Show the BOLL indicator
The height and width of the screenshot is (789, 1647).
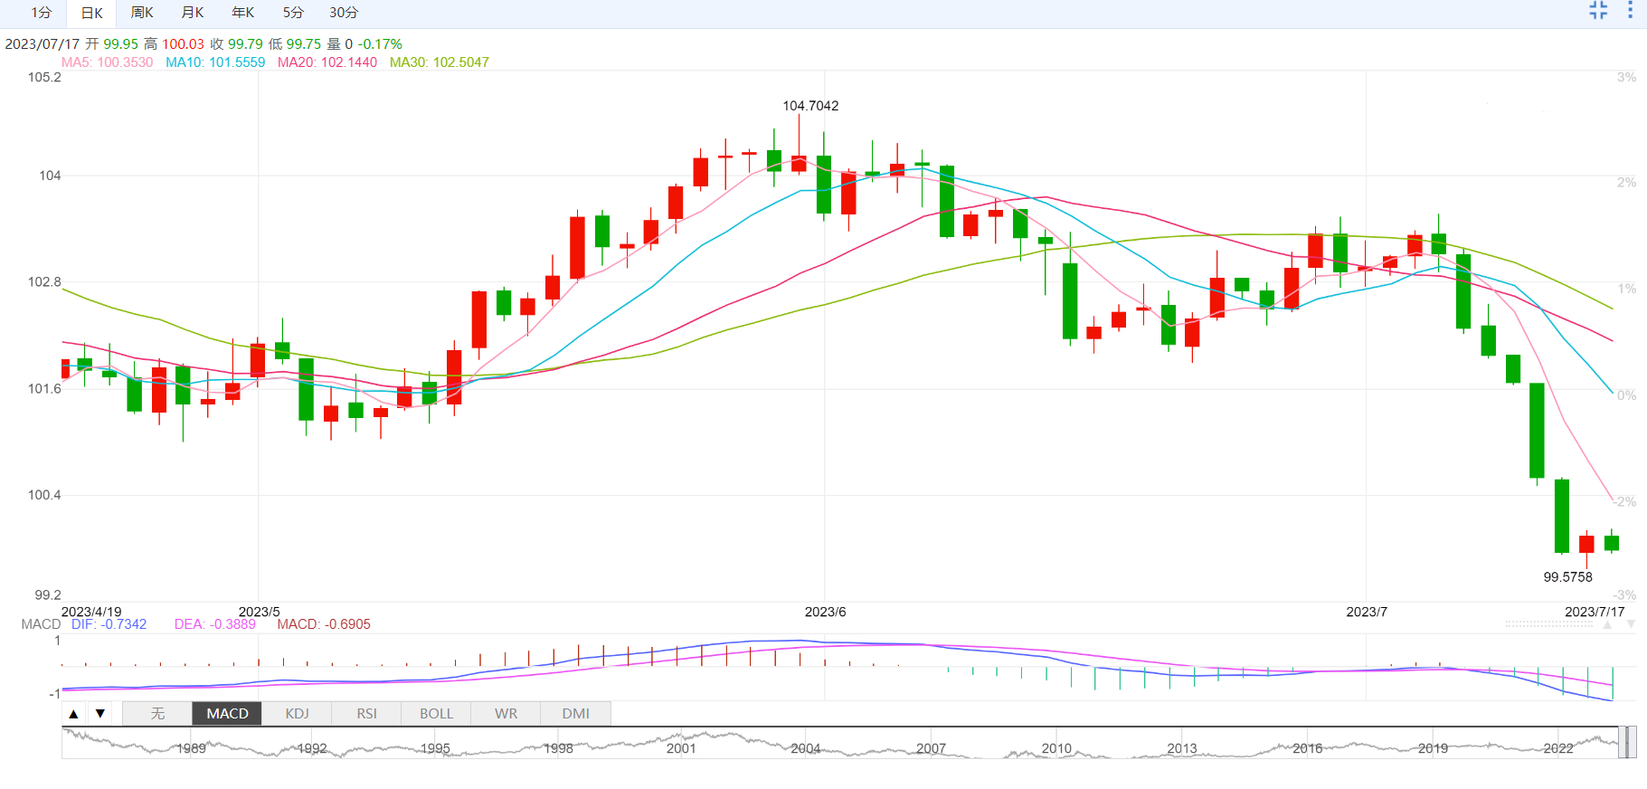[436, 714]
